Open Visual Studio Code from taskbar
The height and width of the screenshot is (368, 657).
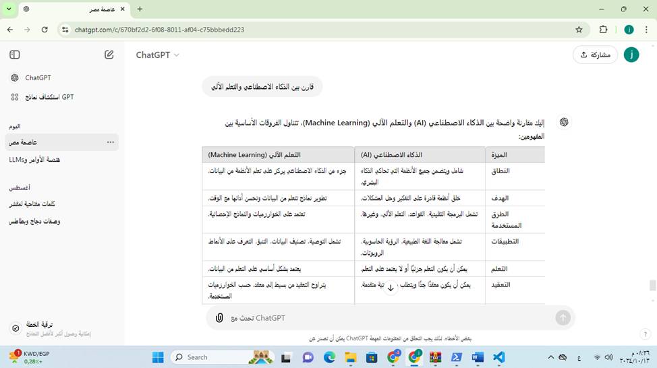[498, 357]
